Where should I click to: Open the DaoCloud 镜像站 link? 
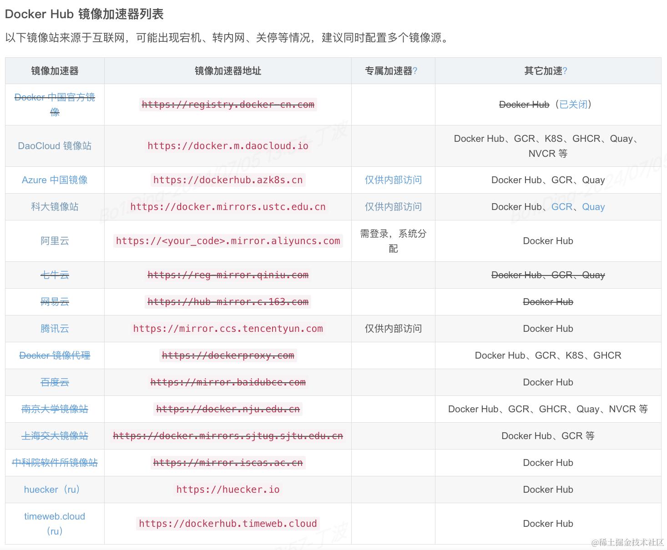coord(55,146)
